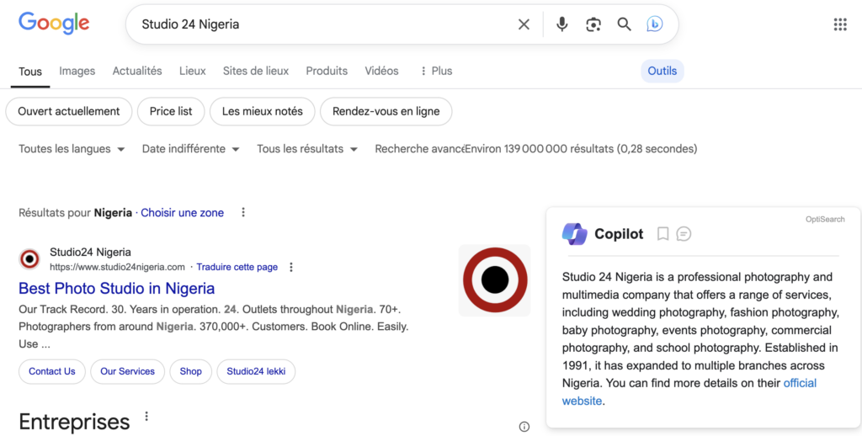Toggle the Outils button
This screenshot has height=436, width=862.
662,71
